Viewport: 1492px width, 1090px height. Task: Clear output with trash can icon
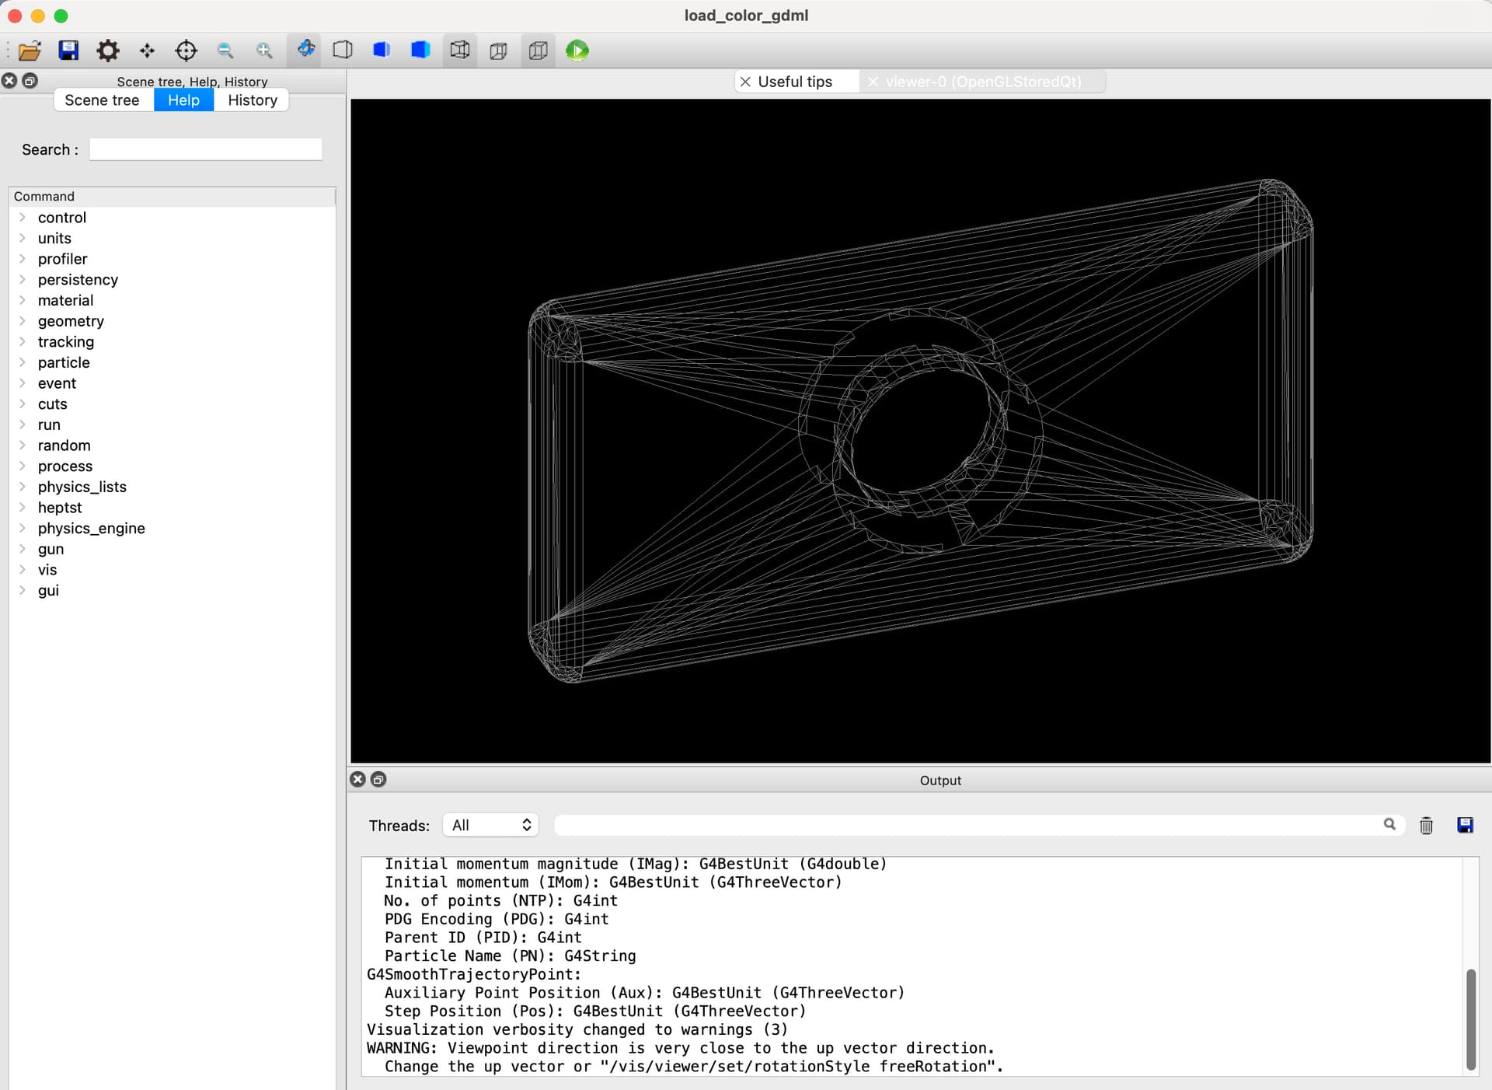point(1426,825)
